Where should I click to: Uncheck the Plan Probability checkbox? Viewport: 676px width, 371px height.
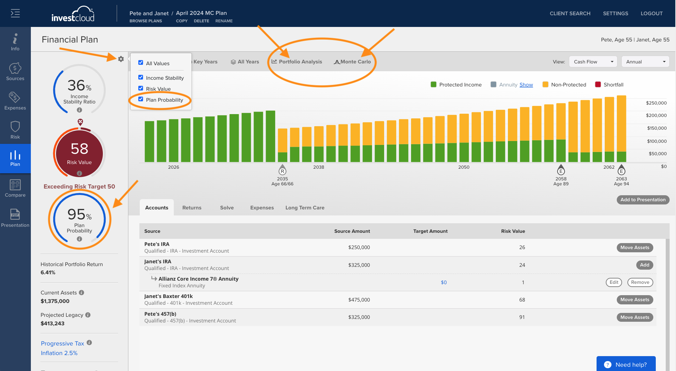[141, 99]
